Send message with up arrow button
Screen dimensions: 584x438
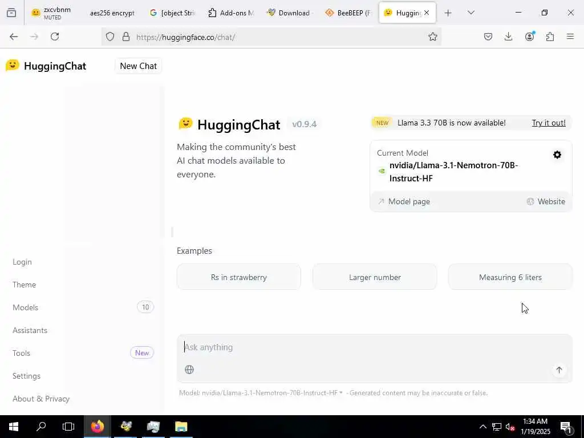(x=559, y=370)
